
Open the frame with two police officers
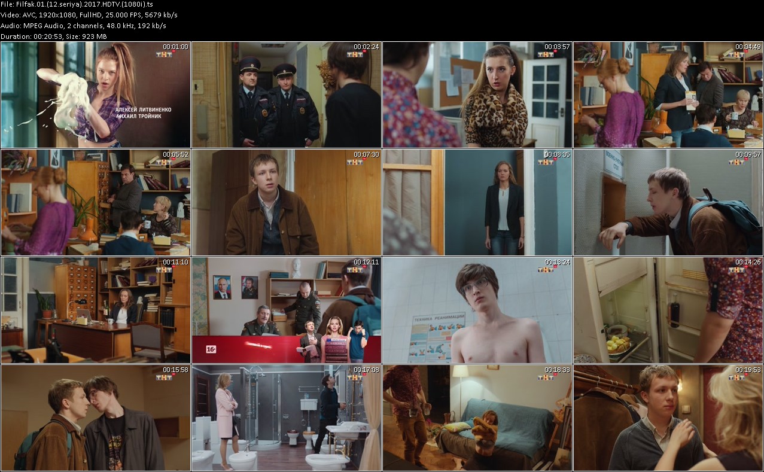click(x=286, y=95)
